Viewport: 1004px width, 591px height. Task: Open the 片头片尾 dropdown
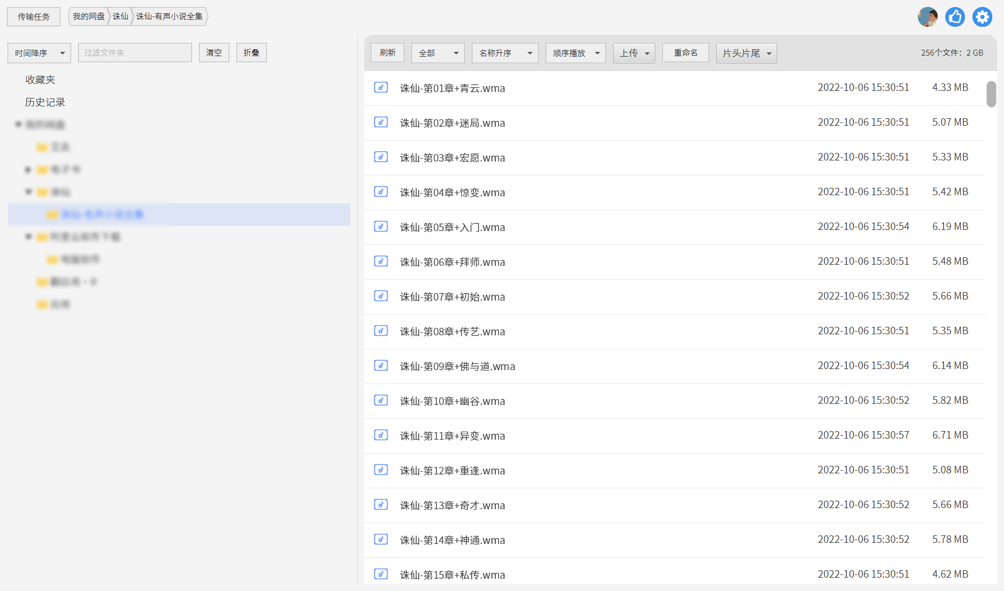tap(746, 53)
